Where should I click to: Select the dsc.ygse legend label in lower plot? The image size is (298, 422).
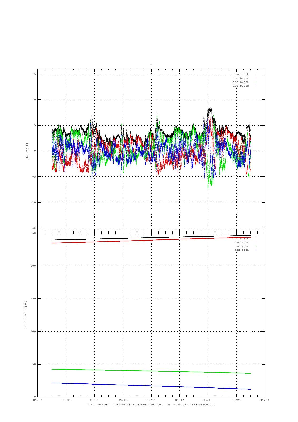(x=241, y=246)
